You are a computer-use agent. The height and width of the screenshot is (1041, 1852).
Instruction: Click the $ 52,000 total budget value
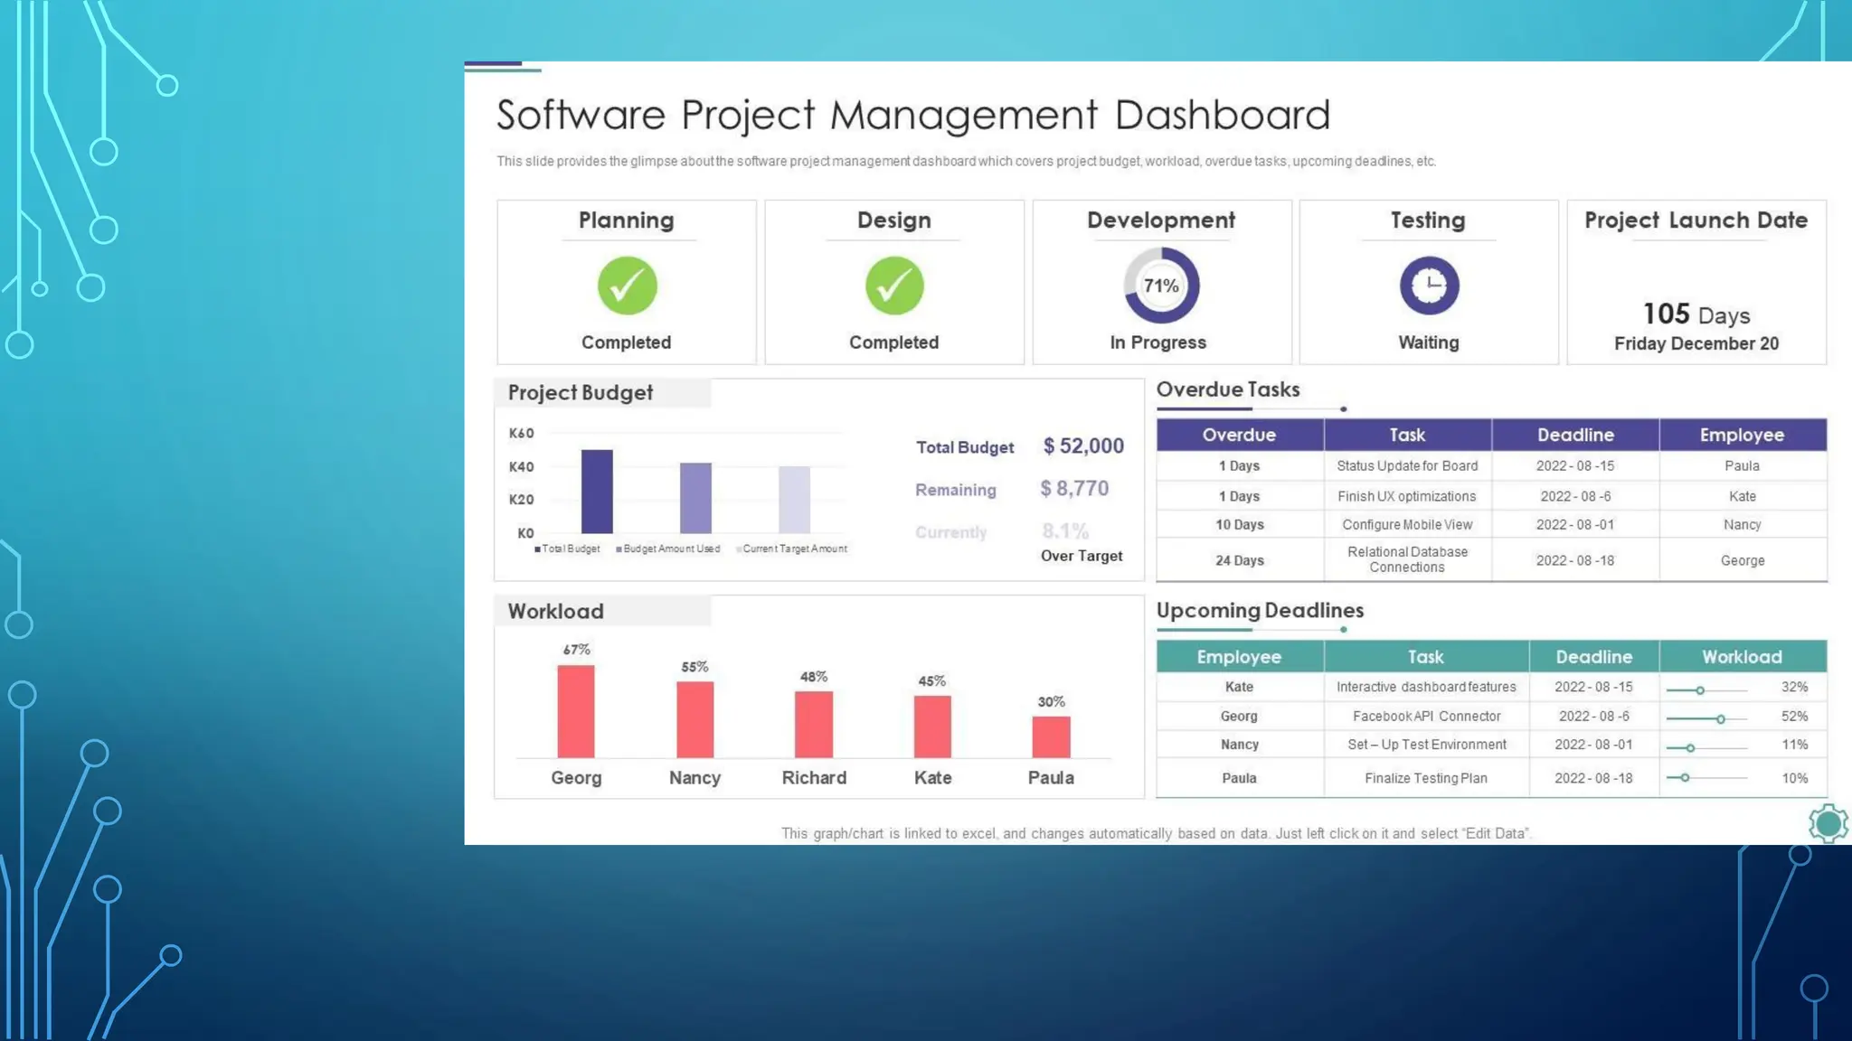pyautogui.click(x=1083, y=446)
